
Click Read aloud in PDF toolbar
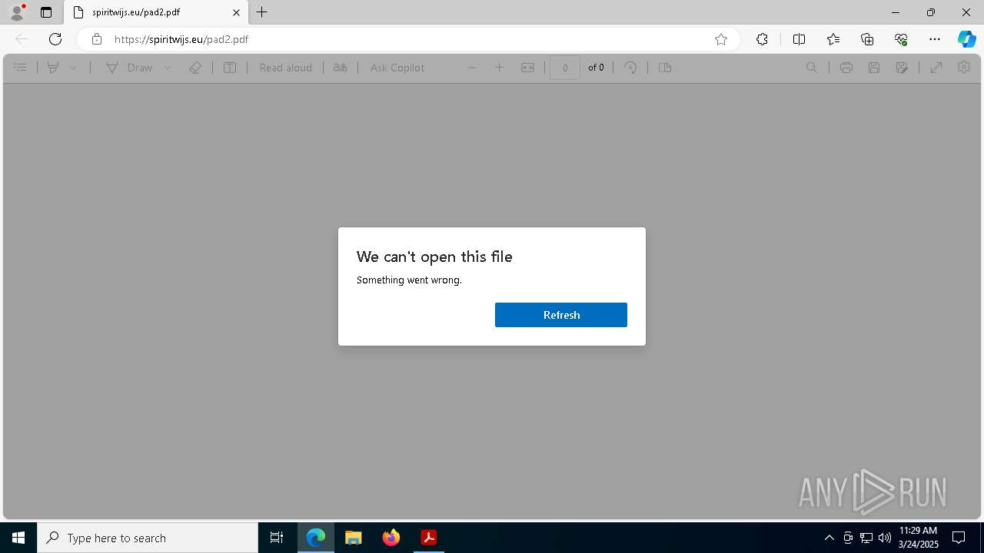[285, 68]
